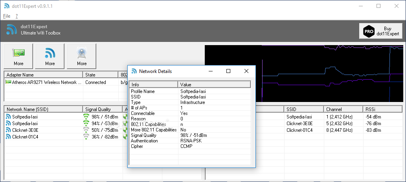Click the green signal icon for 98% / -51dBm
This screenshot has height=182, width=406.
(86, 117)
